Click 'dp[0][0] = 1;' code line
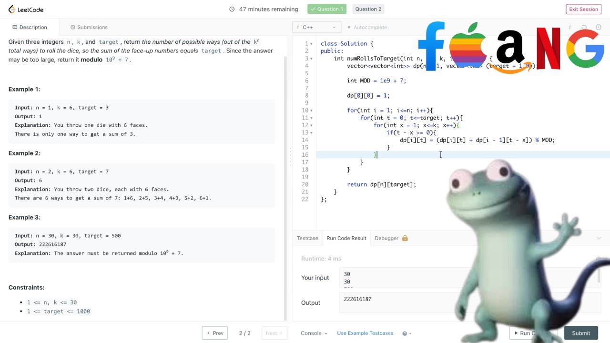The width and height of the screenshot is (610, 343). click(368, 95)
